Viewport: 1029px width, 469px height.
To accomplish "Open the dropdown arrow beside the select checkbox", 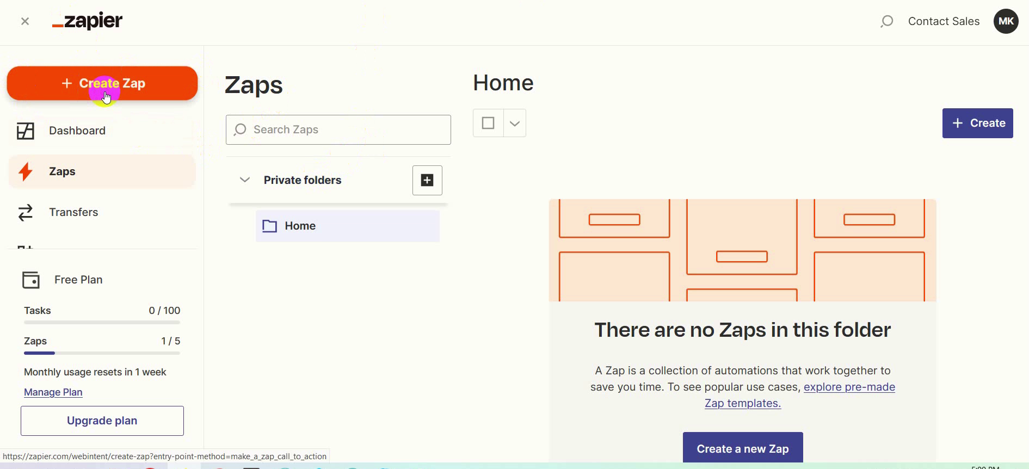I will tap(515, 123).
